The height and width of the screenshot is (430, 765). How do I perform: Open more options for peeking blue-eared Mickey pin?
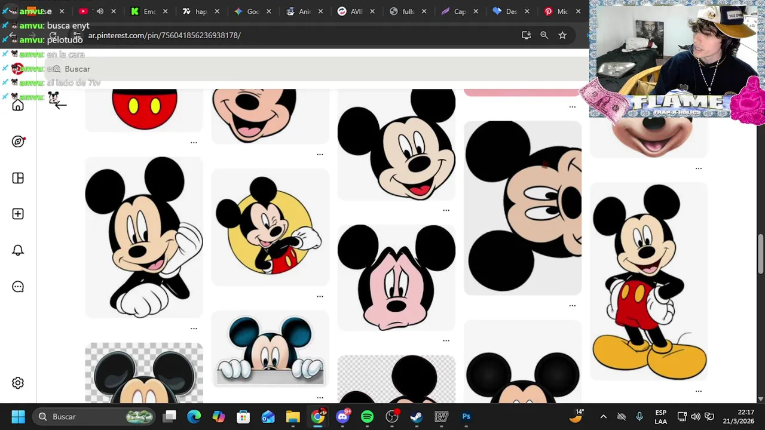click(x=320, y=397)
